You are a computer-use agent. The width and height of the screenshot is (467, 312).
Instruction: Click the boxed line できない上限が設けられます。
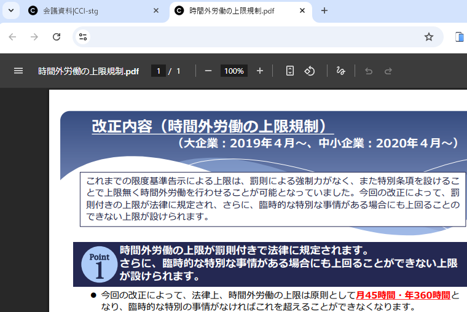147,216
